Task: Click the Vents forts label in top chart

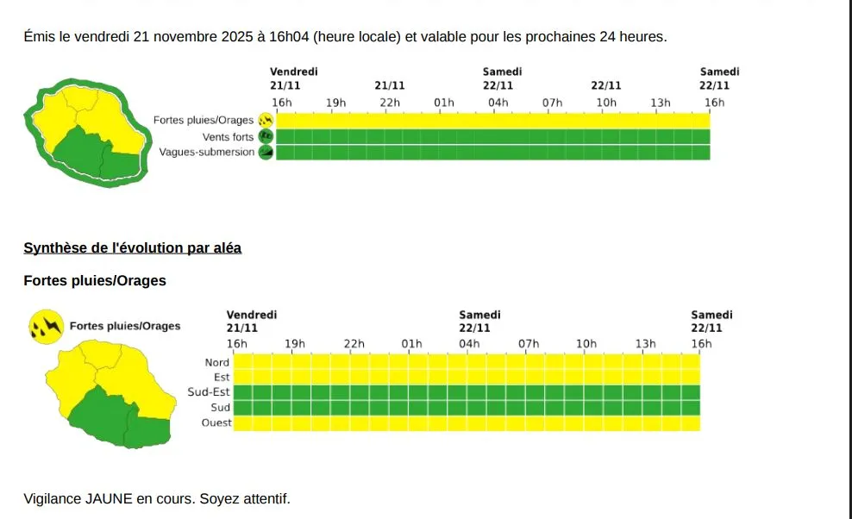Action: coord(229,137)
